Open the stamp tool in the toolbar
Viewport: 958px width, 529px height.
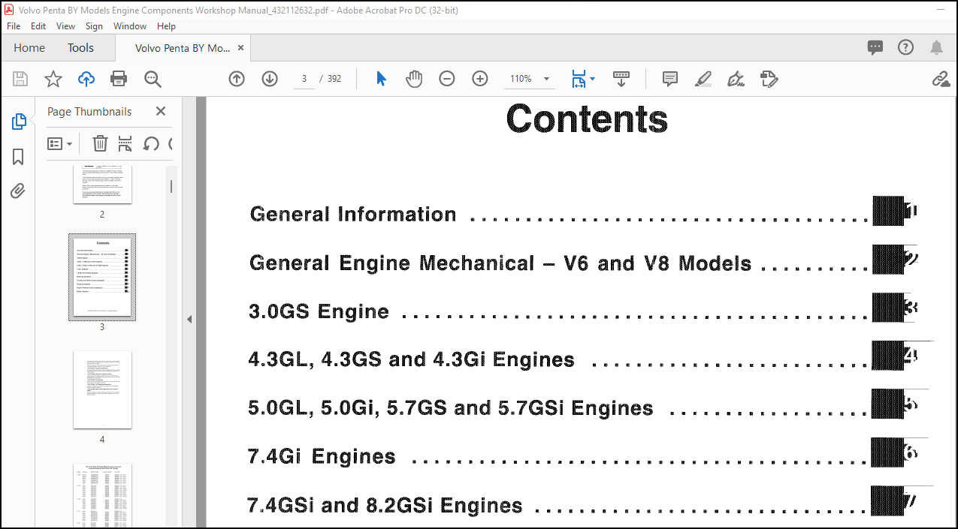[769, 79]
